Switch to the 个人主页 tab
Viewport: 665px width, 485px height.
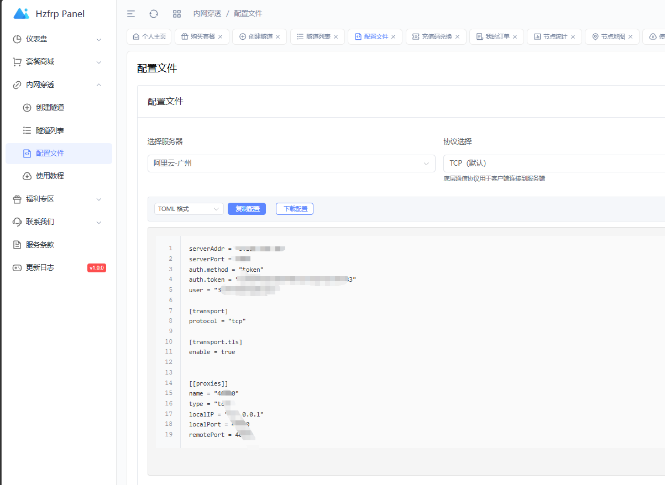(x=149, y=37)
